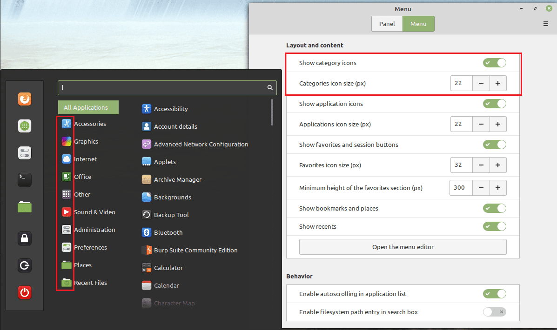This screenshot has height=330, width=557.
Task: Open Bluetooth app icon
Action: (x=147, y=232)
